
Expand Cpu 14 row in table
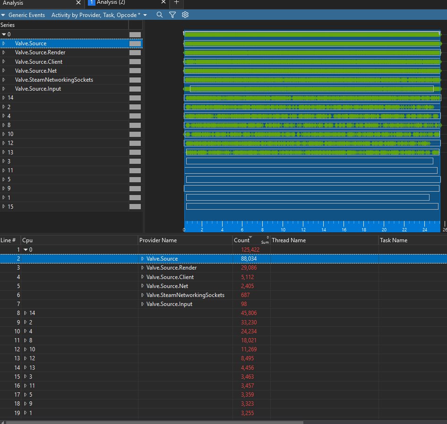click(x=26, y=313)
